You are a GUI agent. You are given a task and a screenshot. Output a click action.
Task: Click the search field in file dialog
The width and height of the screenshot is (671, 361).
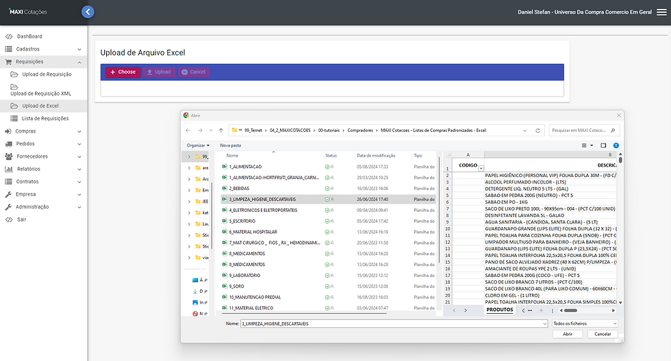[583, 131]
